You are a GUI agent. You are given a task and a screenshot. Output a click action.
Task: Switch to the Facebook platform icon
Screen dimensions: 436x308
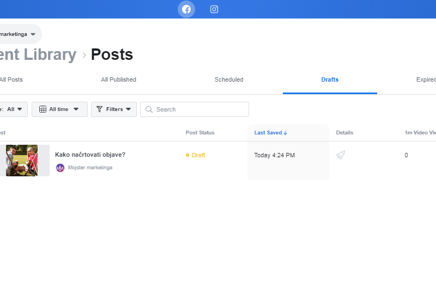click(x=186, y=9)
